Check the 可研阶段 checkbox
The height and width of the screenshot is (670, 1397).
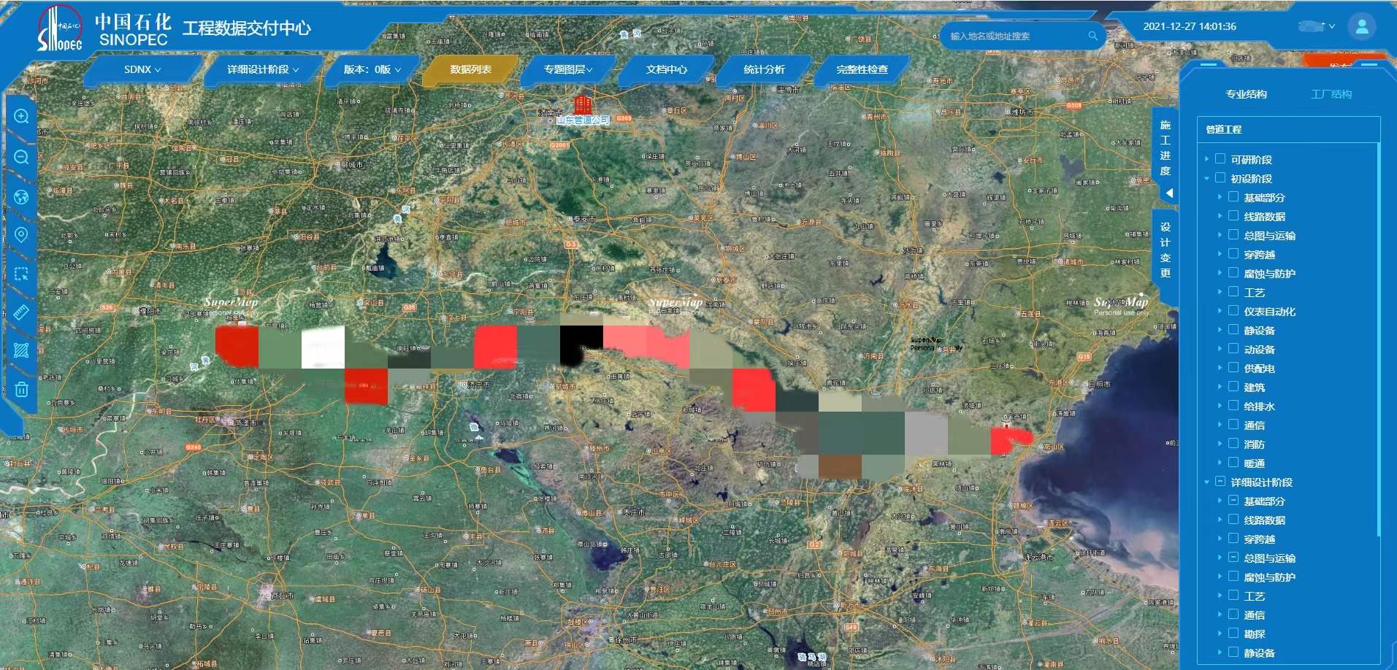pyautogui.click(x=1220, y=159)
